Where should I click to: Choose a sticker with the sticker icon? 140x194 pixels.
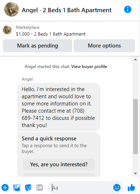click(28, 188)
